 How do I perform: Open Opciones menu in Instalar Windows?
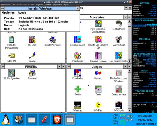(8, 13)
